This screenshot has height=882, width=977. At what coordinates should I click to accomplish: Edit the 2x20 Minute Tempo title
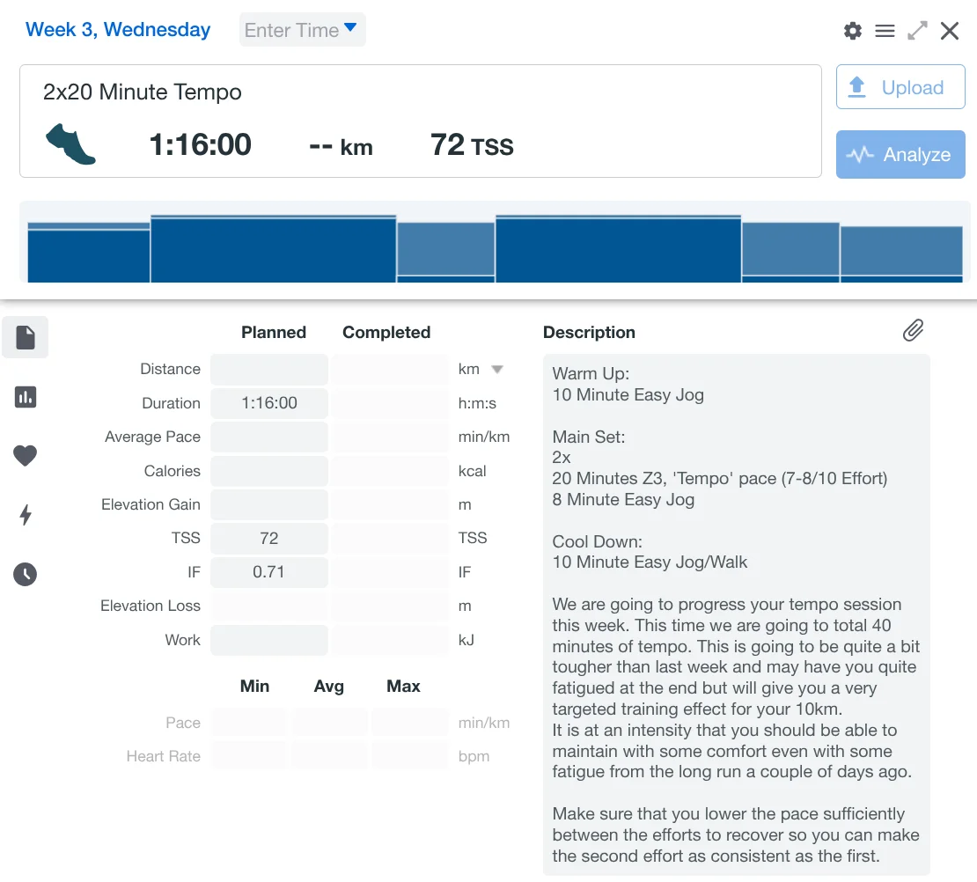tap(143, 92)
